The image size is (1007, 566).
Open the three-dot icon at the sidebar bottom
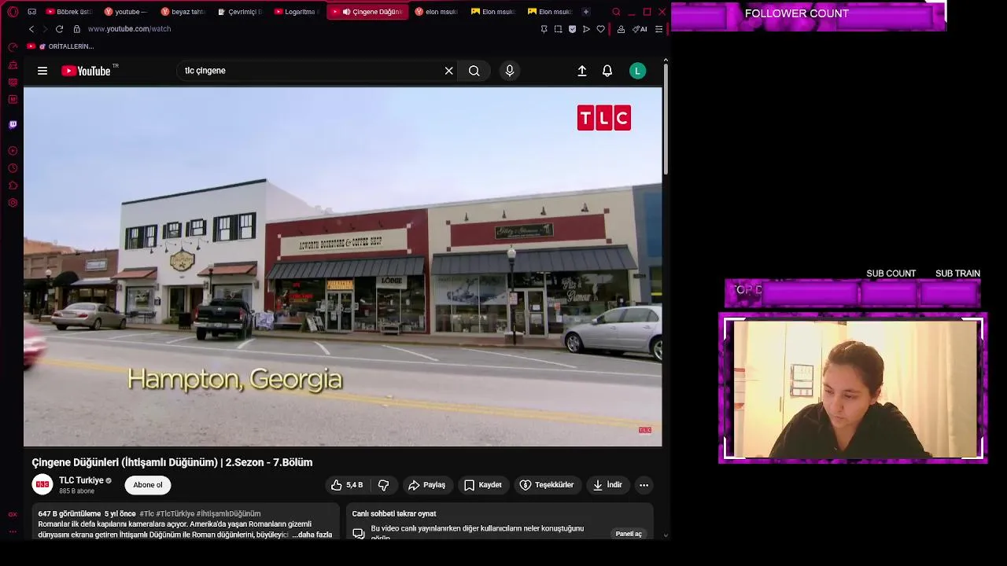13,531
